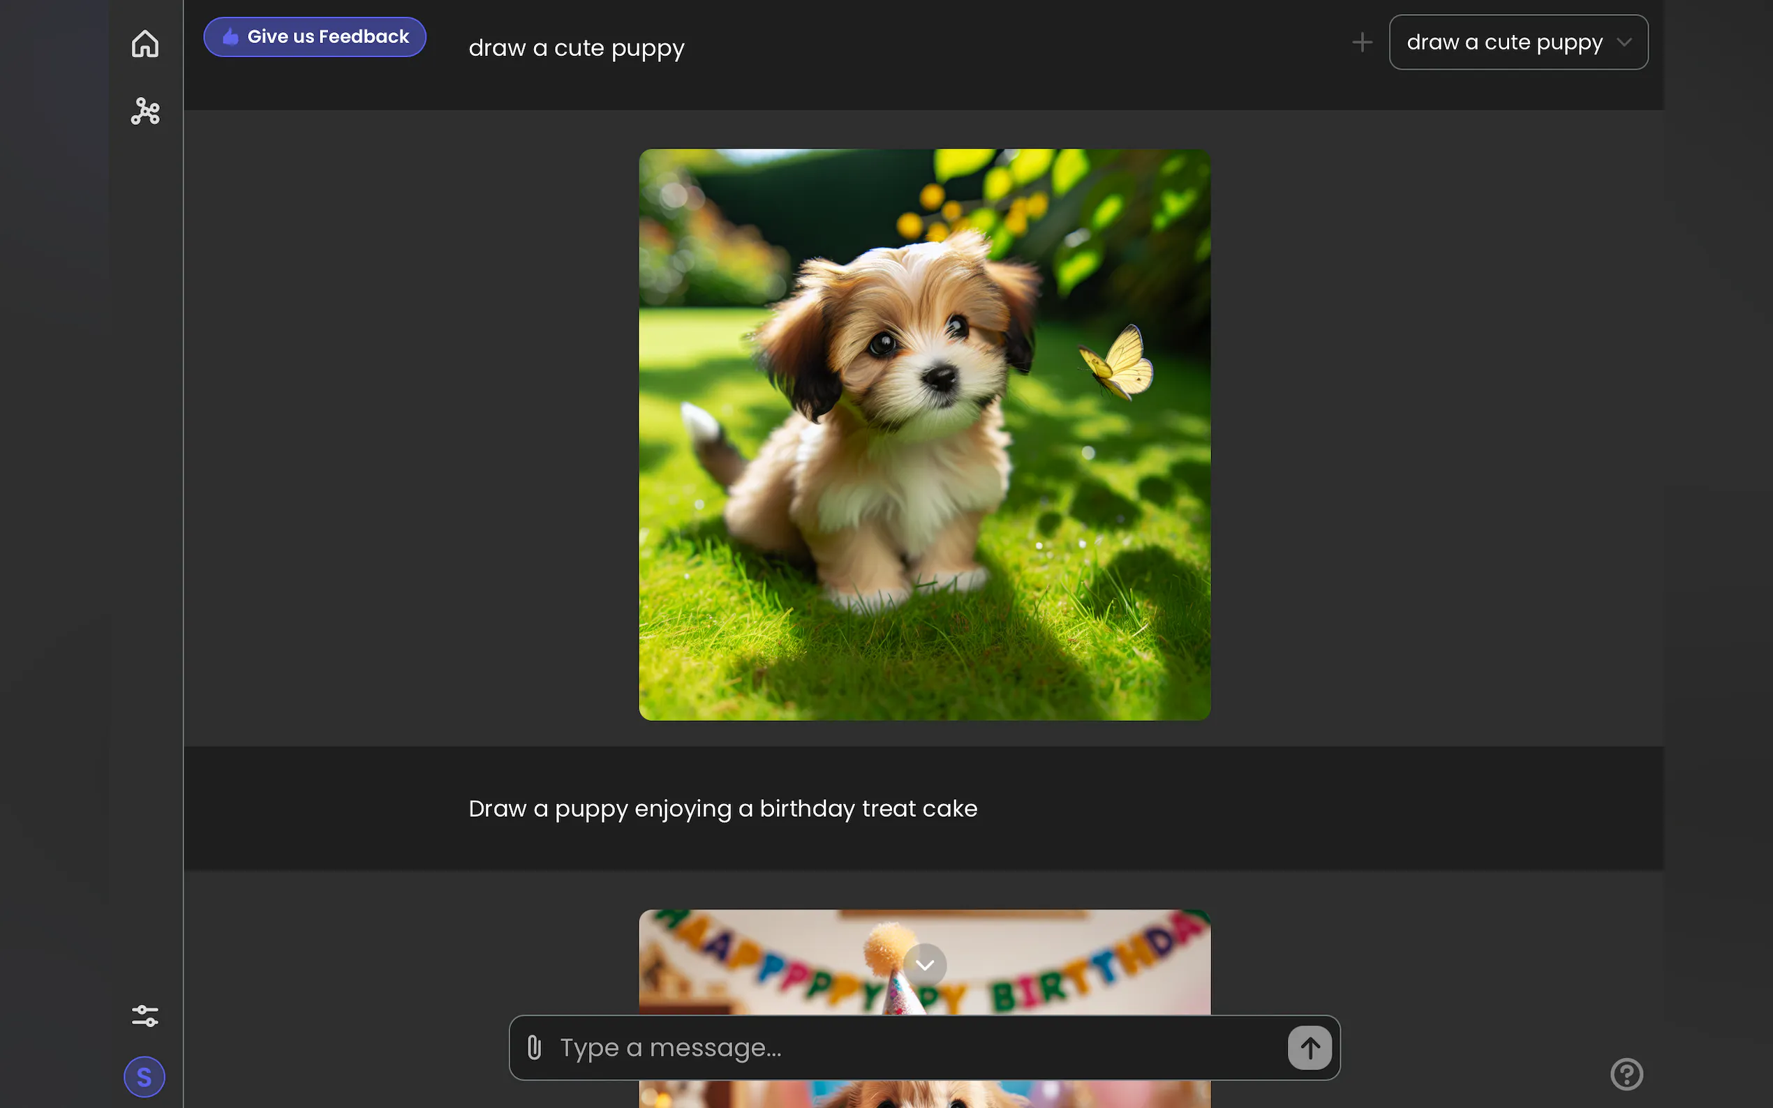The height and width of the screenshot is (1108, 1773).
Task: Open the S user profile avatar
Action: (x=144, y=1077)
